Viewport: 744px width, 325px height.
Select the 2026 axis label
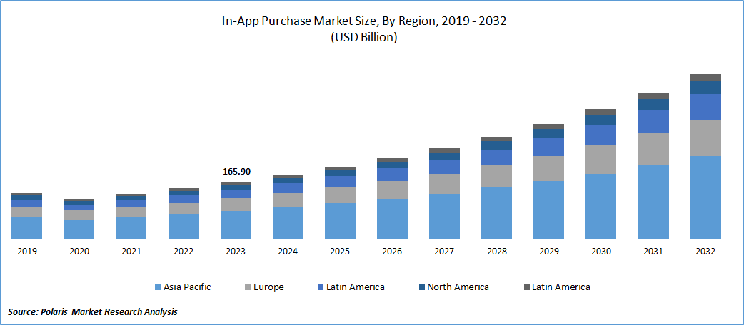coord(392,252)
